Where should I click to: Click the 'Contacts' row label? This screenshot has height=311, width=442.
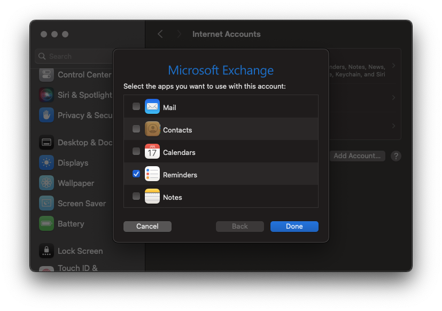click(x=177, y=130)
